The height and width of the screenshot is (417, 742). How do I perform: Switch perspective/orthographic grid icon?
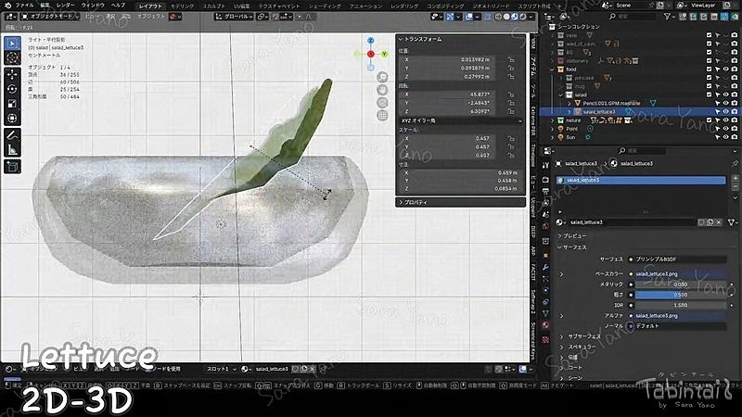pyautogui.click(x=382, y=115)
